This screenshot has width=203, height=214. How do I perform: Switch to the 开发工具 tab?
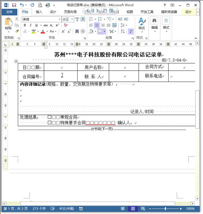147,12
